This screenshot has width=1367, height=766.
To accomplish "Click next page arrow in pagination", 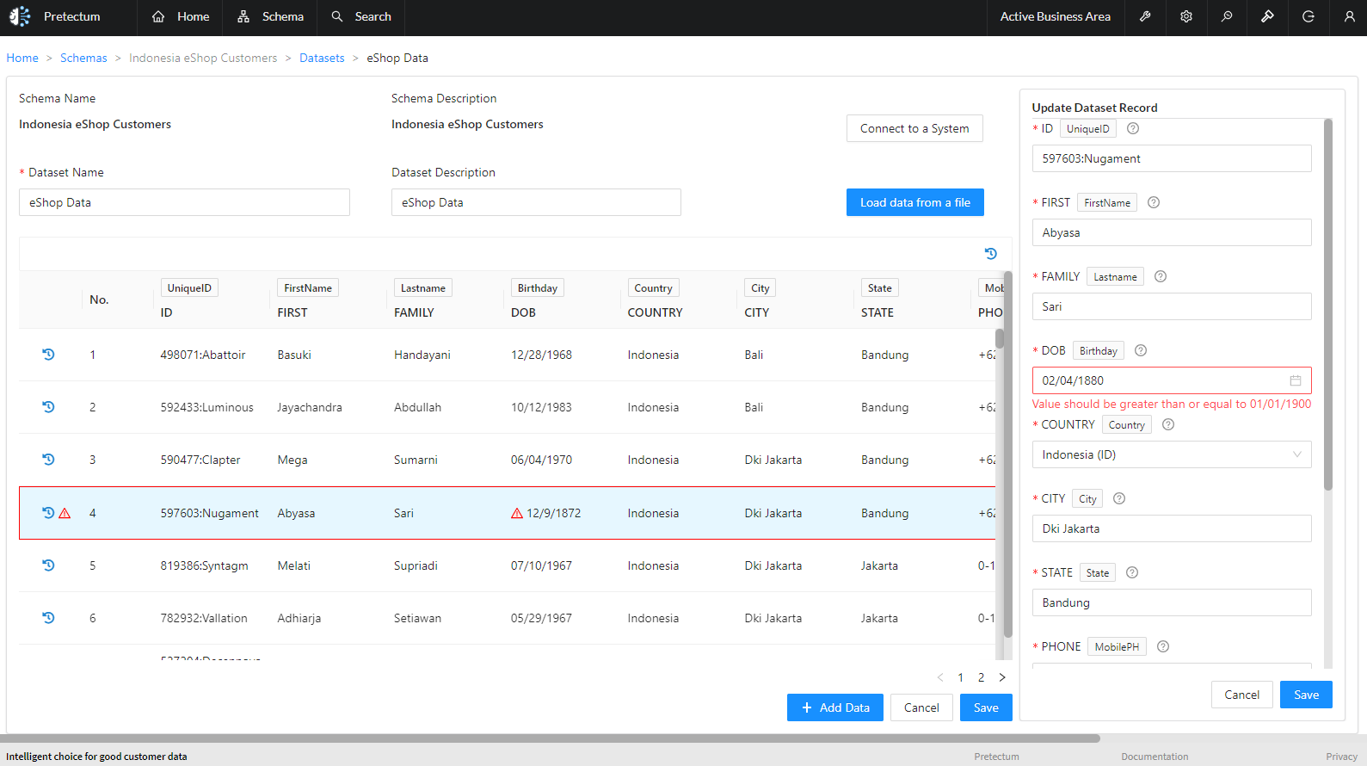I will click(x=1002, y=677).
